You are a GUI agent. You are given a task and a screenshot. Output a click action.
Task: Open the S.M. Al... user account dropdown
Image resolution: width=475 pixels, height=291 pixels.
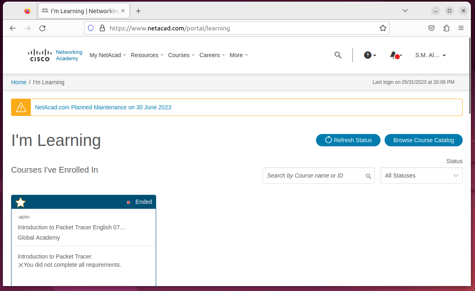(x=430, y=55)
